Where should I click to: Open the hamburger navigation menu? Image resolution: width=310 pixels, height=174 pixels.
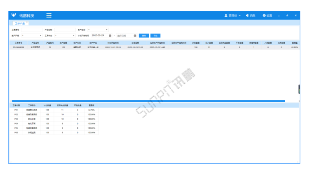[x=49, y=15]
